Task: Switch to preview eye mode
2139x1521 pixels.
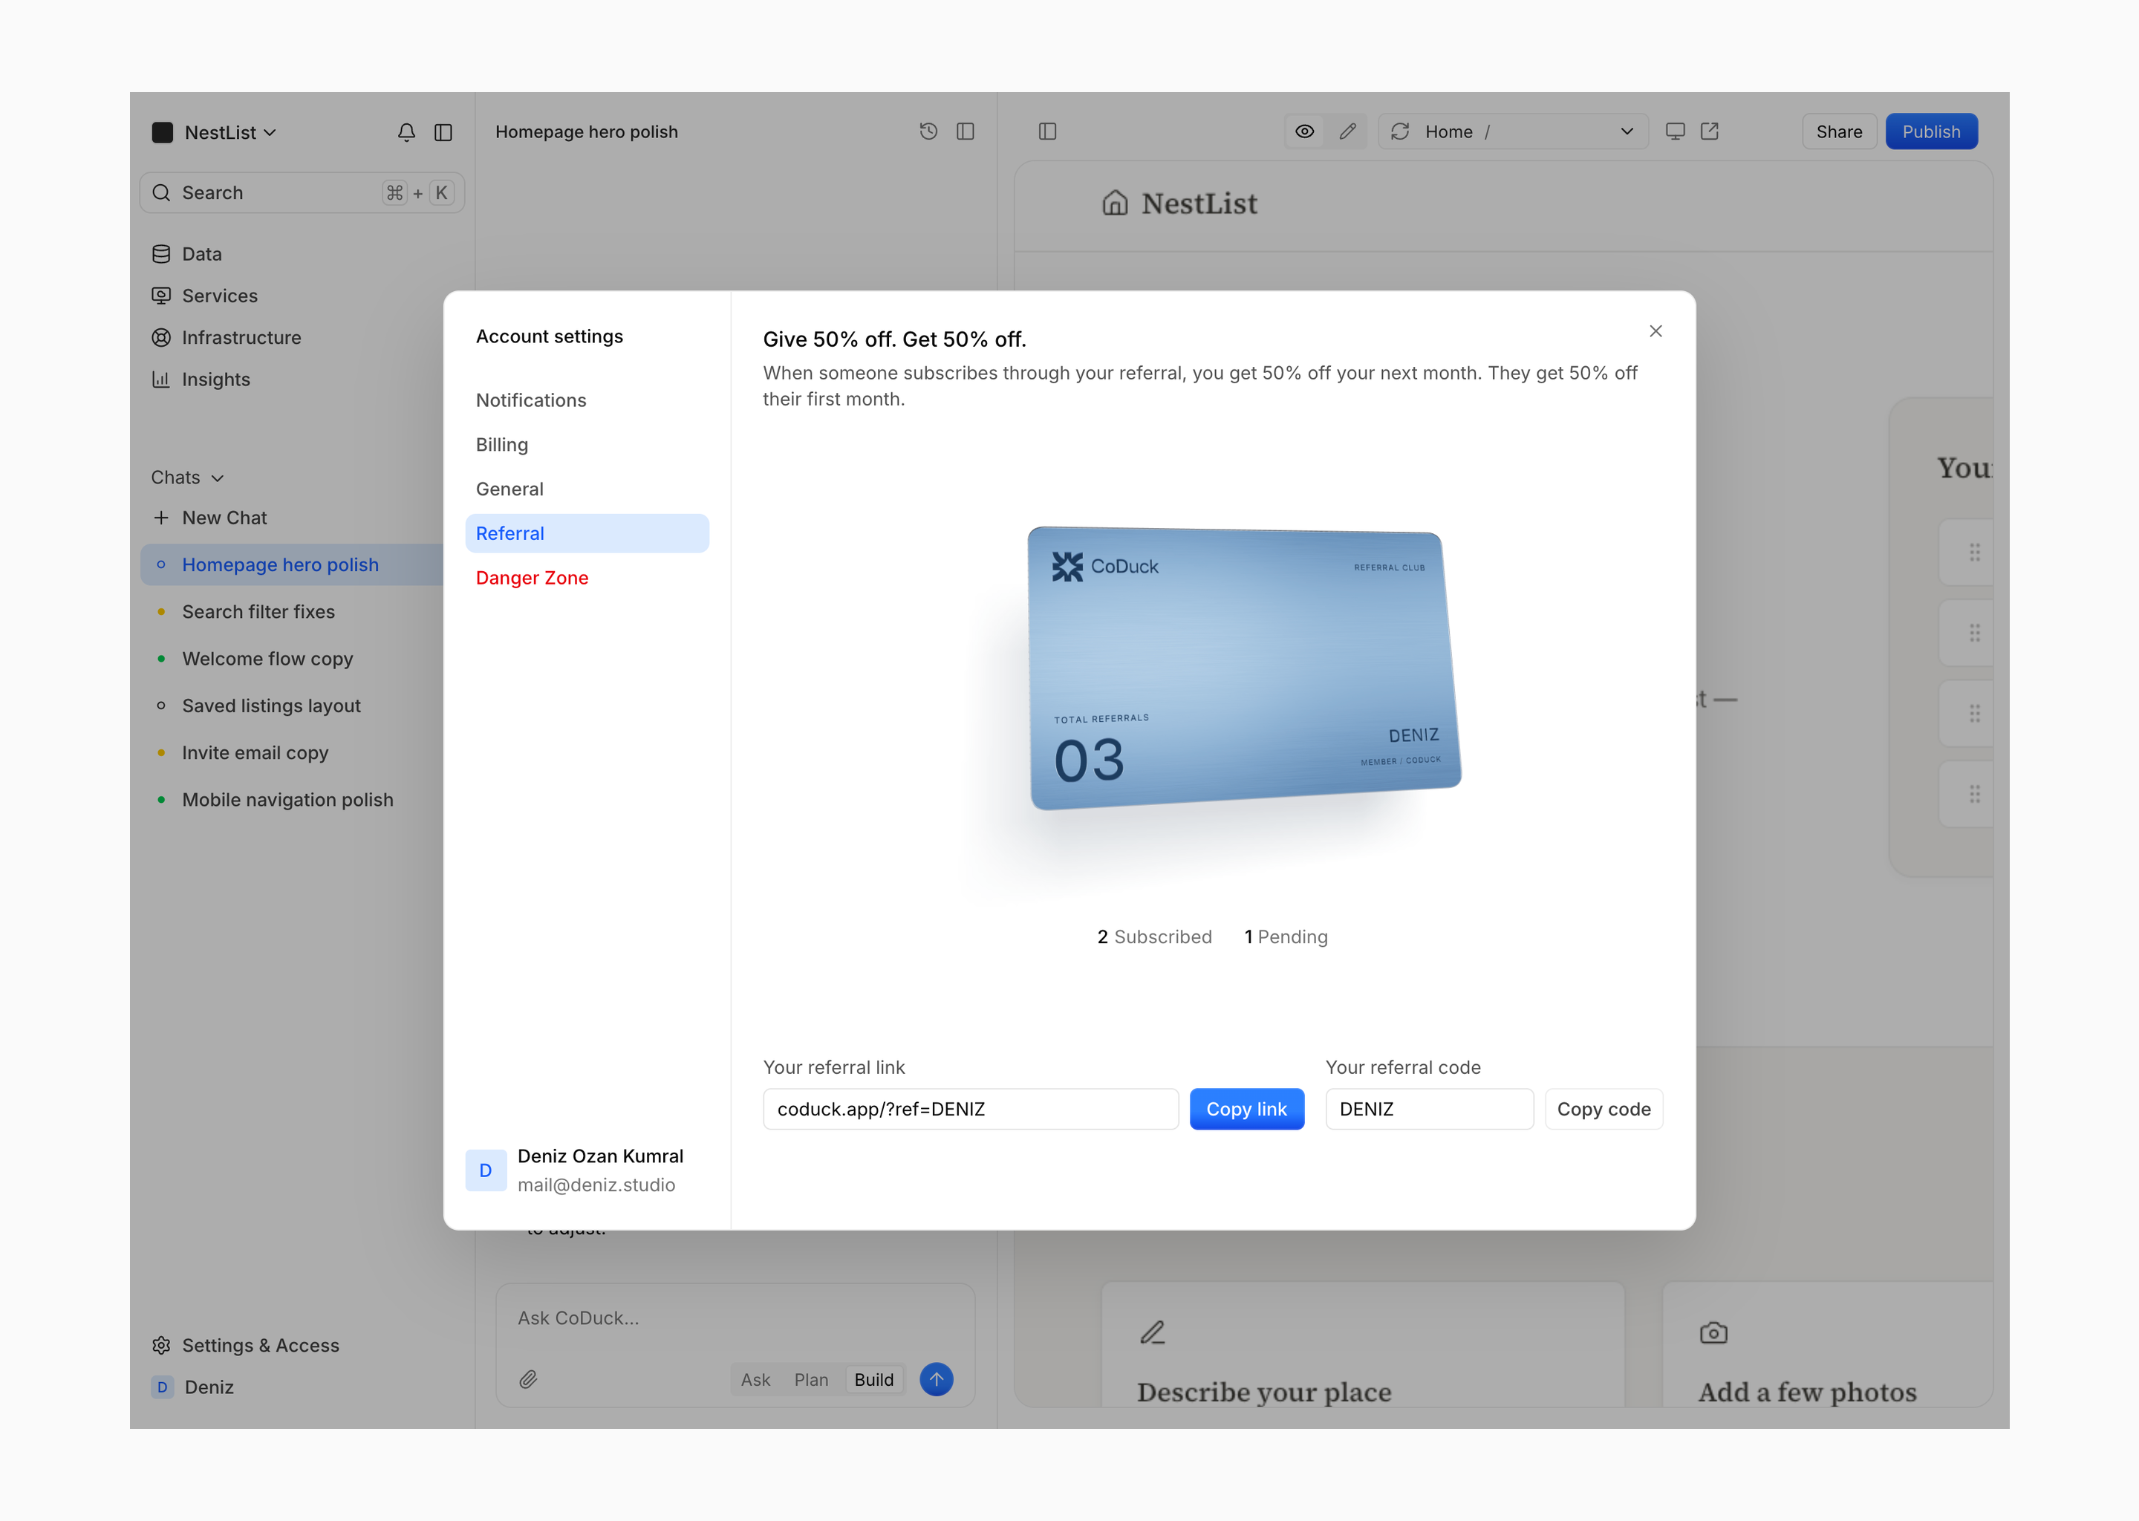Action: point(1304,131)
